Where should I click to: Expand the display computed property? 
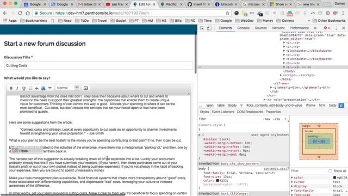click(x=292, y=186)
